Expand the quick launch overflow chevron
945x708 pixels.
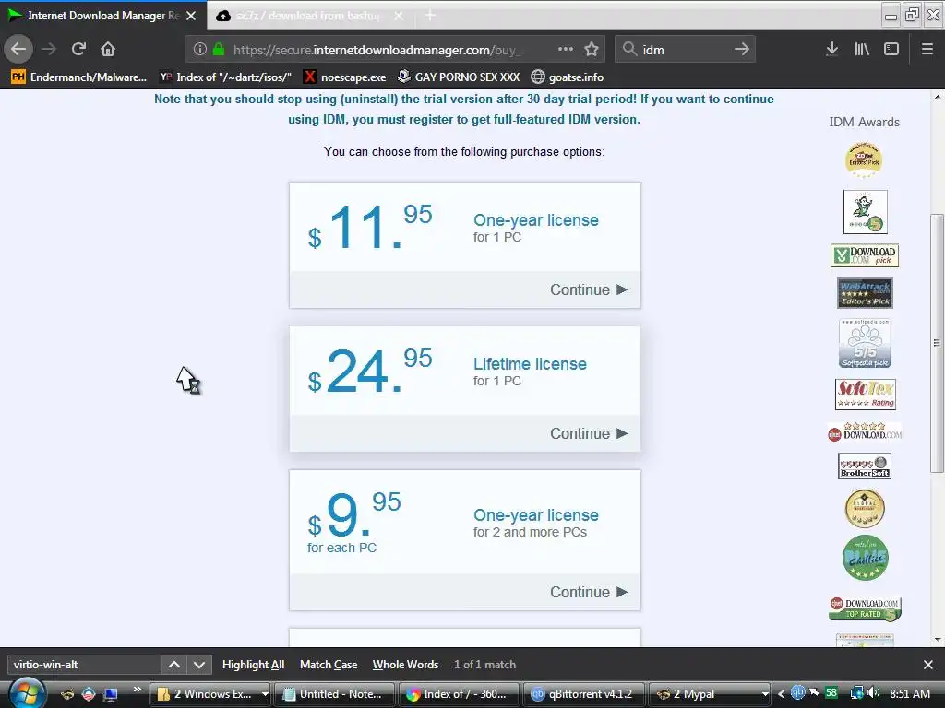(x=138, y=690)
